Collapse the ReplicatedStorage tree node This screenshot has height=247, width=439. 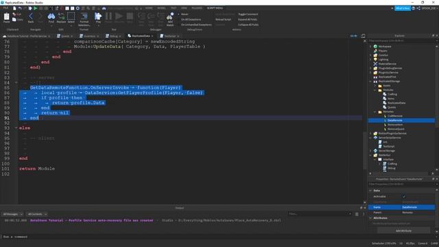tap(370, 81)
